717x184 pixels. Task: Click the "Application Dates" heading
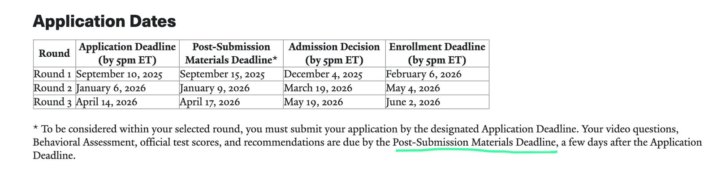point(104,21)
